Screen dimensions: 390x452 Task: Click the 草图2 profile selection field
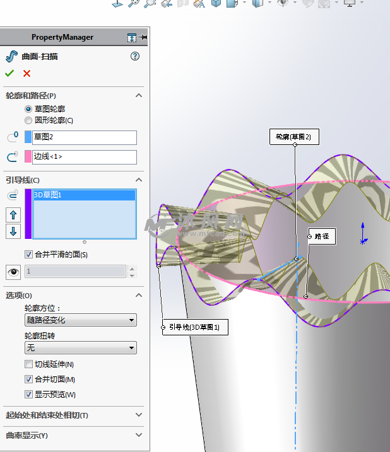click(x=84, y=137)
